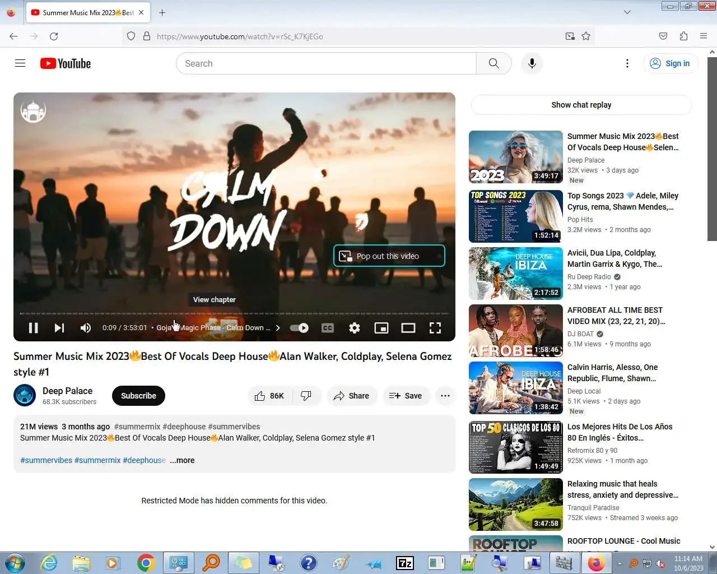Open Deep Palace channel avatar
Image resolution: width=717 pixels, height=574 pixels.
click(25, 396)
